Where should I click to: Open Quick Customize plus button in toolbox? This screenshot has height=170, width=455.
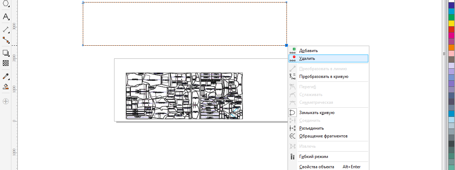coord(6,101)
